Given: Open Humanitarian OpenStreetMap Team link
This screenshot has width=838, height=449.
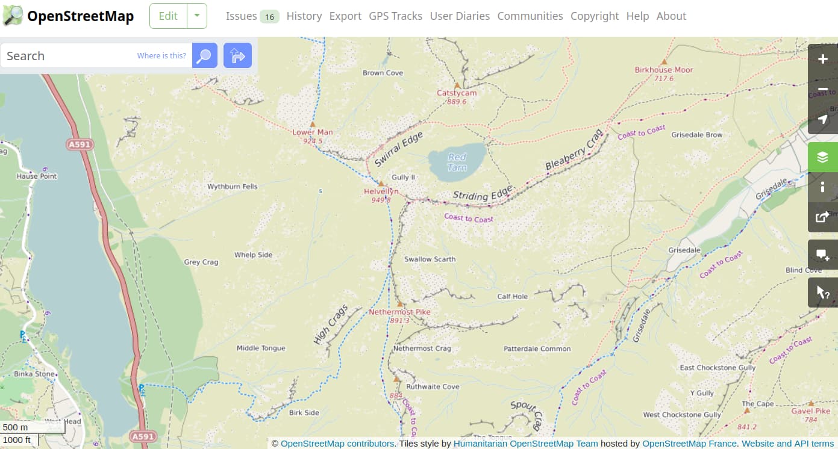Looking at the screenshot, I should [x=526, y=444].
